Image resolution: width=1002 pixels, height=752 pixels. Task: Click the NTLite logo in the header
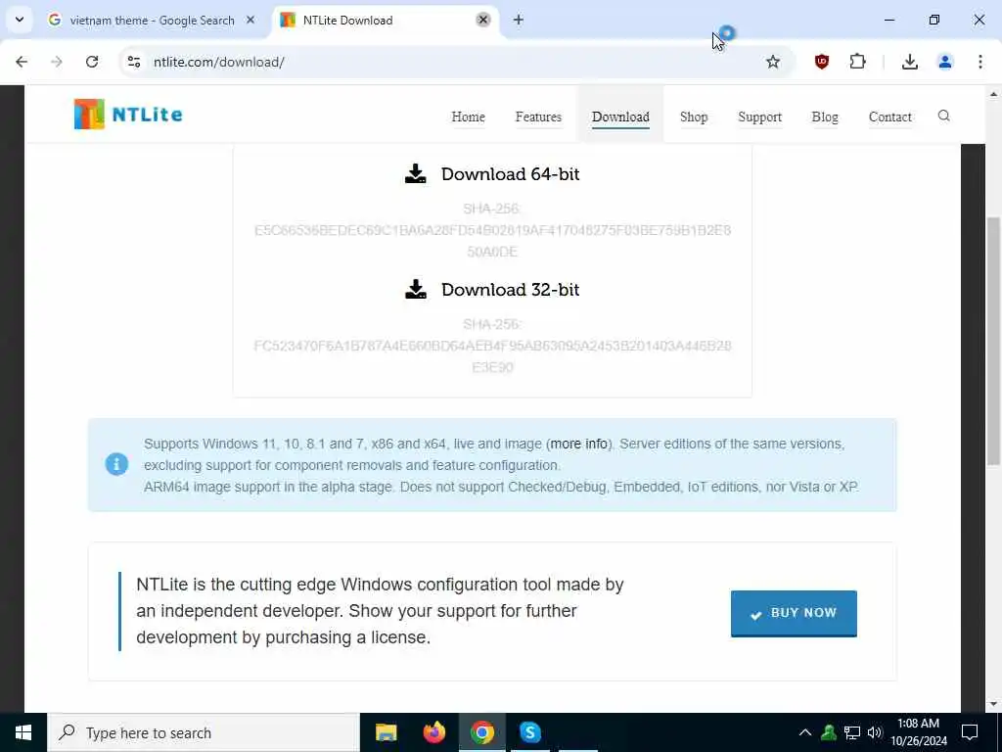[128, 115]
